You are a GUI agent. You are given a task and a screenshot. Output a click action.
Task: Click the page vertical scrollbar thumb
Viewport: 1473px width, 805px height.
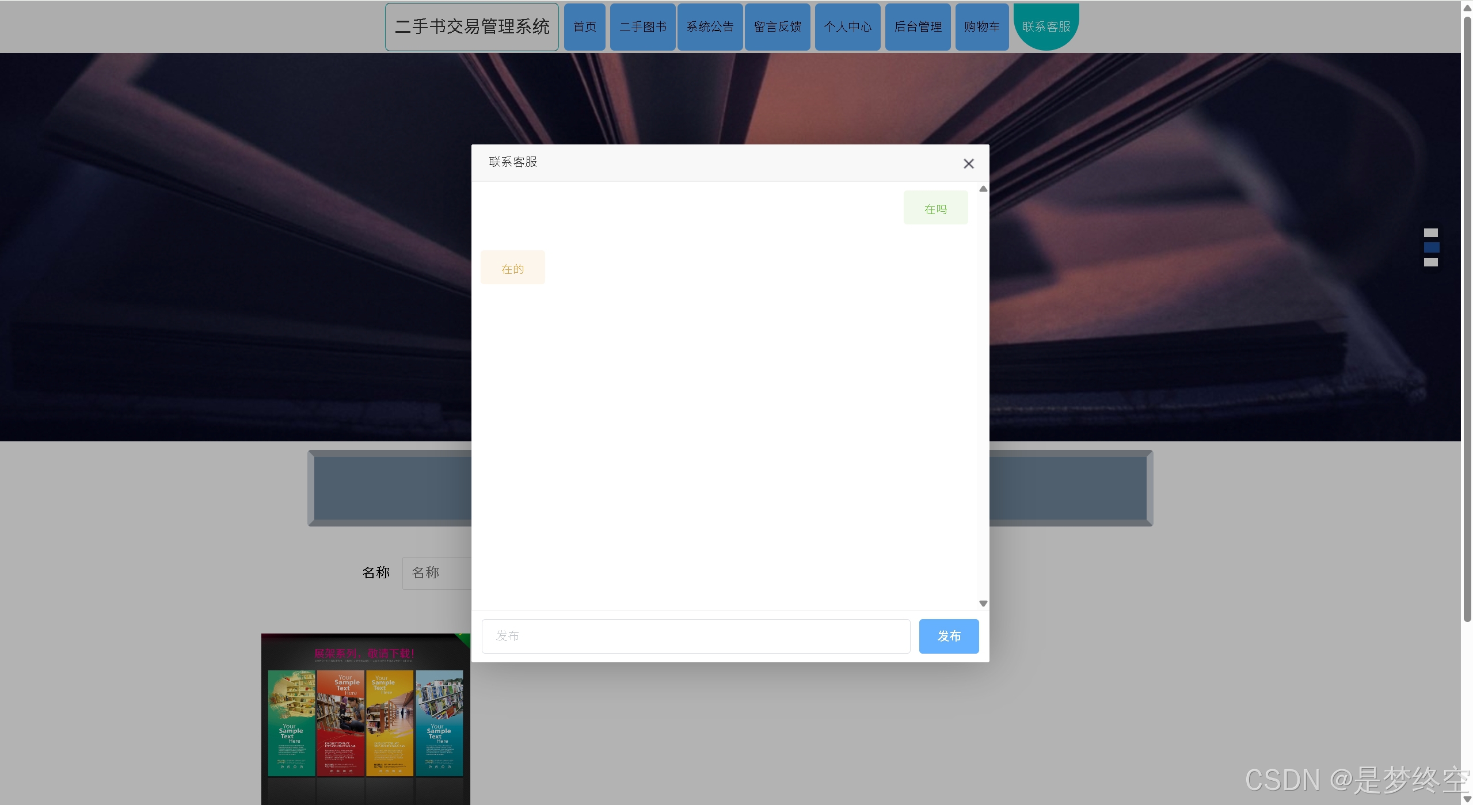pos(1467,319)
